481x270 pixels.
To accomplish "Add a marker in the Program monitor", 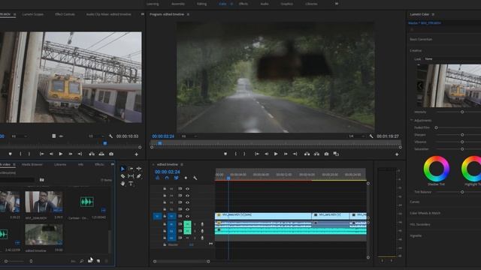I will (x=225, y=154).
